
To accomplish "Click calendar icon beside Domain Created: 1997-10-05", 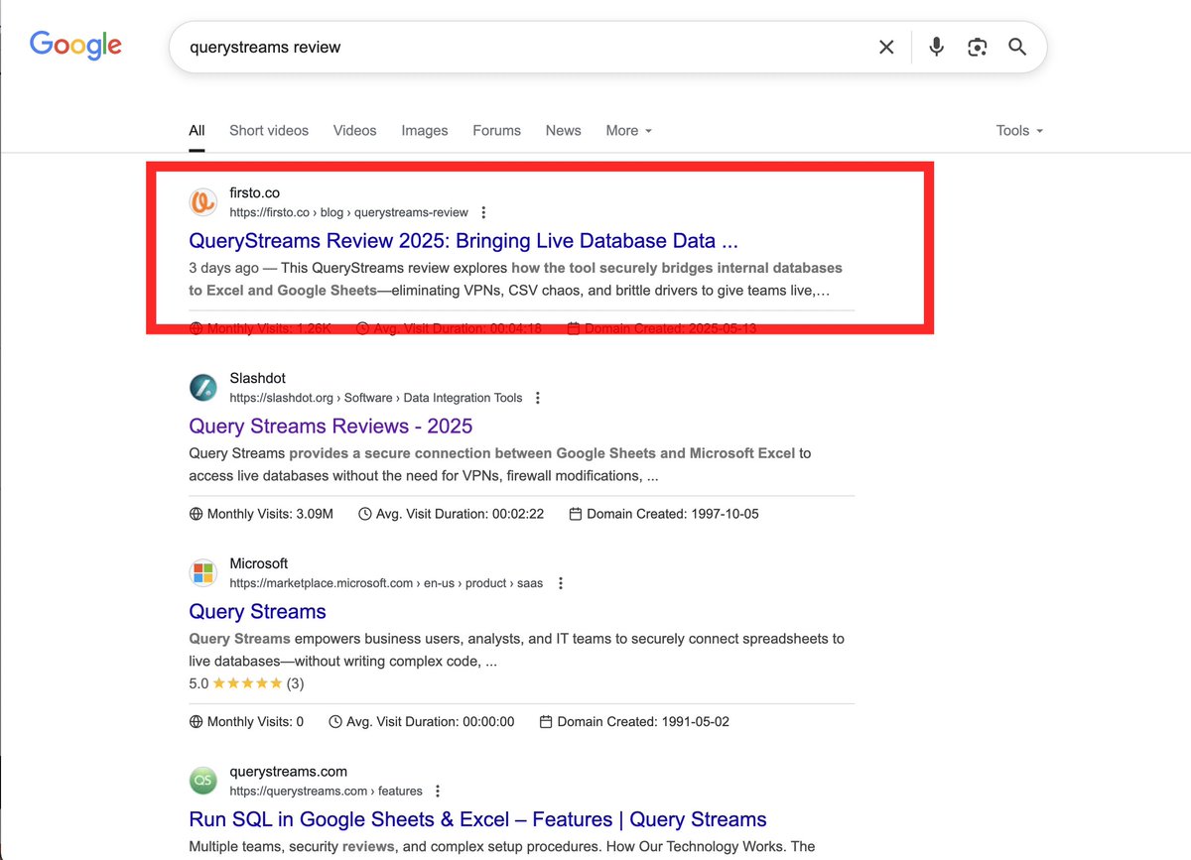I will coord(575,514).
